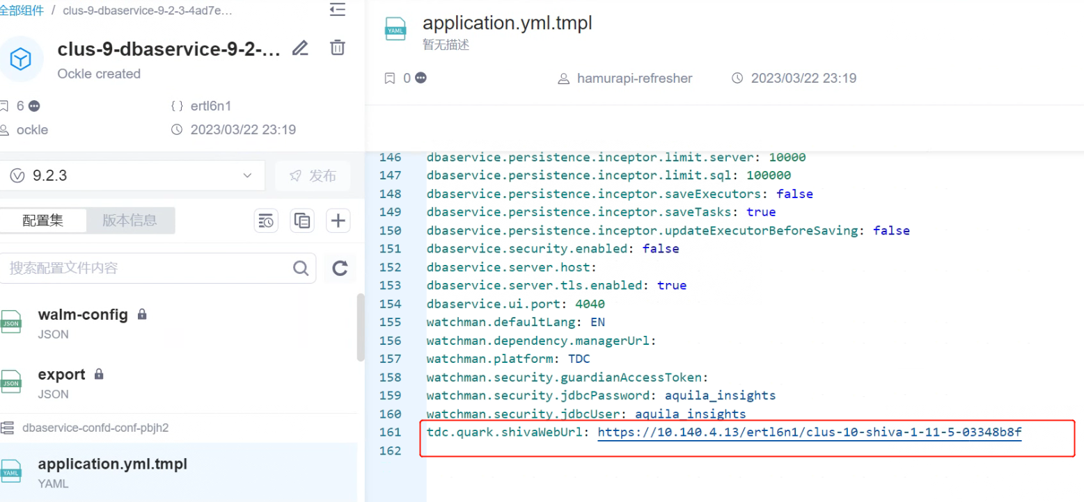The width and height of the screenshot is (1084, 502).
Task: Click the component date 2023/03/22 23:19 in sidebar
Action: [243, 130]
